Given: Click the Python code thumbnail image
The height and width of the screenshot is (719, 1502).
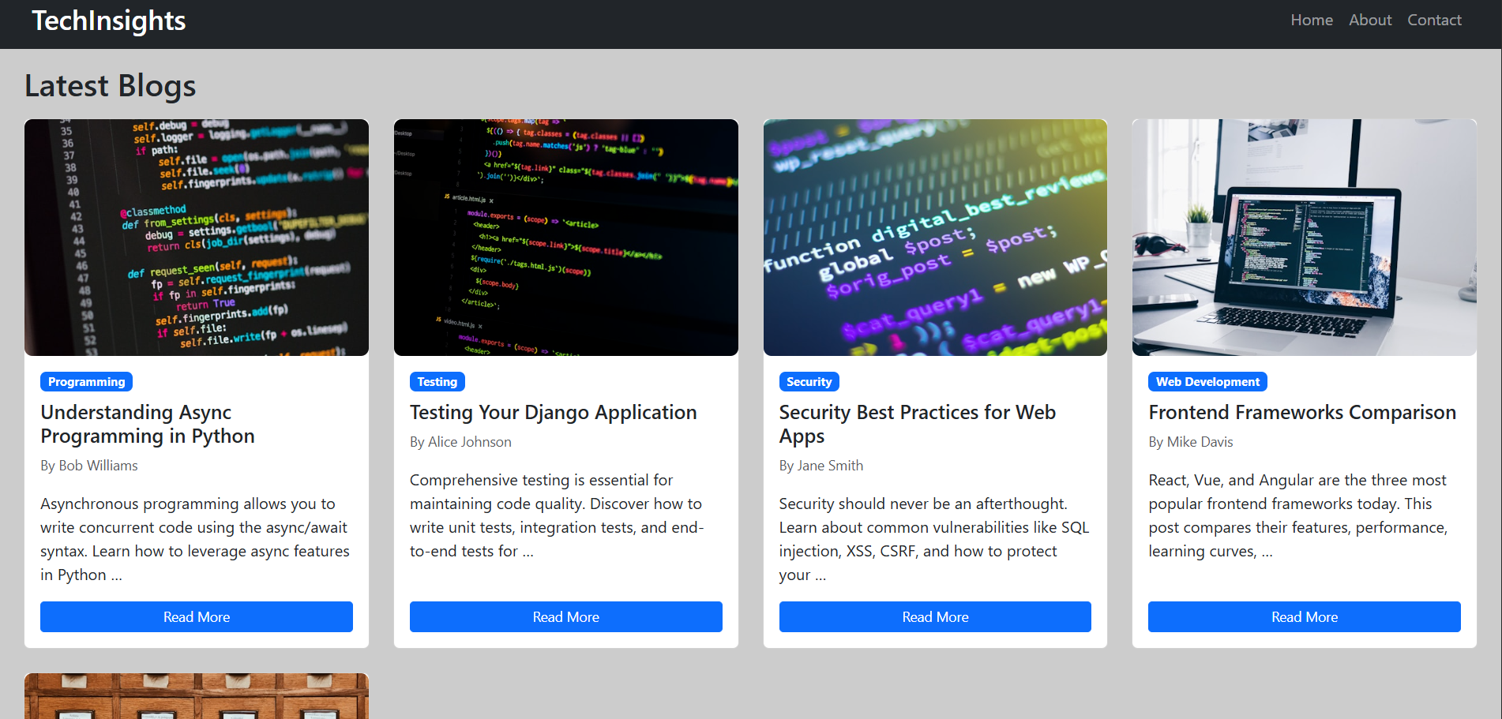Looking at the screenshot, I should click(197, 237).
